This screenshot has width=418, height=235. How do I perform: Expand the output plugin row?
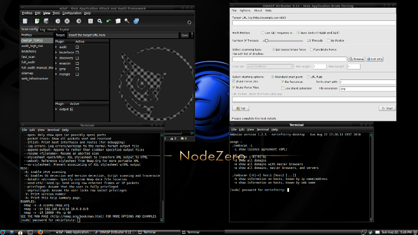[x=56, y=109]
